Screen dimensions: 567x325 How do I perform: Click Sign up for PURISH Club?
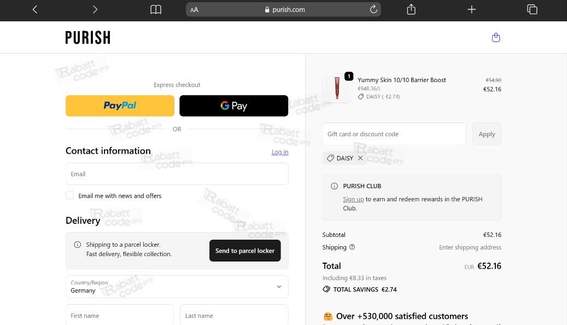(353, 199)
